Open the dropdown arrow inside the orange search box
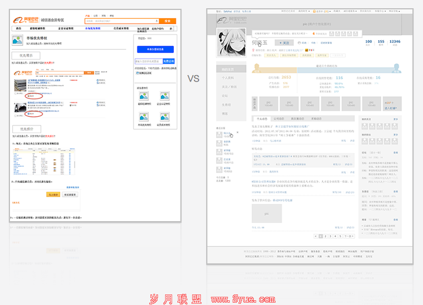 [157, 21]
